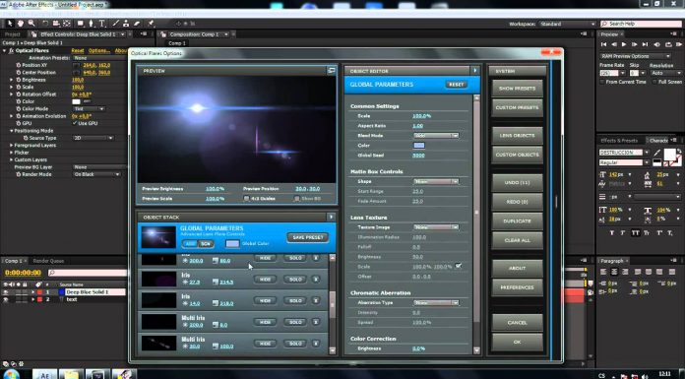Confirm with the OK button
685x379 pixels.
click(517, 342)
